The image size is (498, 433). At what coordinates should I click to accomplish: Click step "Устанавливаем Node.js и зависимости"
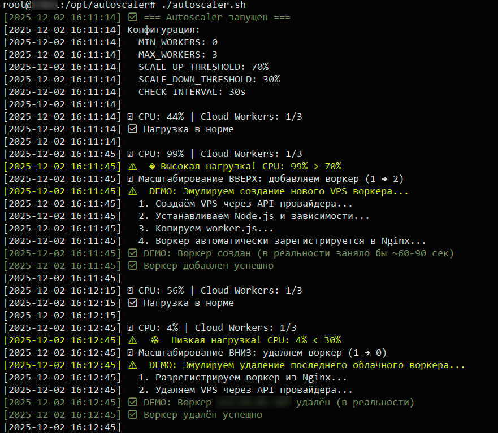click(x=254, y=216)
